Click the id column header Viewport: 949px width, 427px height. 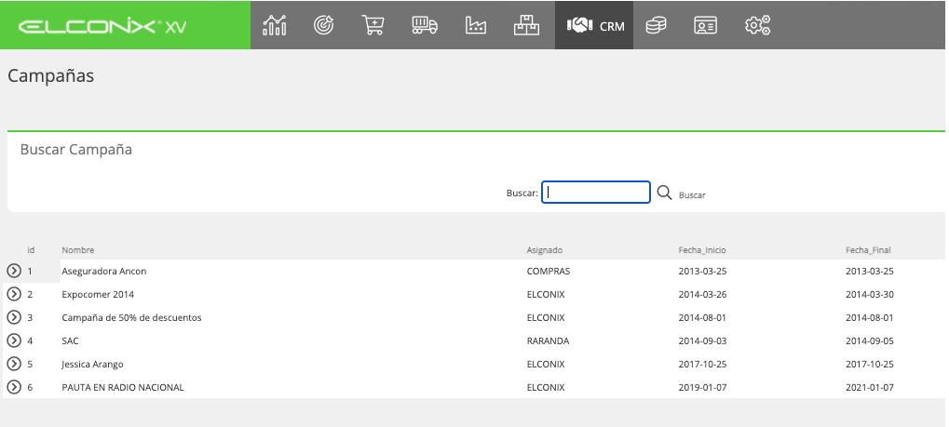point(31,250)
